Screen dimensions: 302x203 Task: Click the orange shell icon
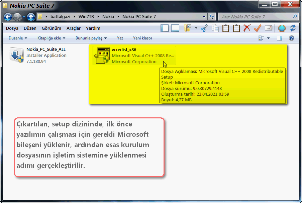click(282, 28)
